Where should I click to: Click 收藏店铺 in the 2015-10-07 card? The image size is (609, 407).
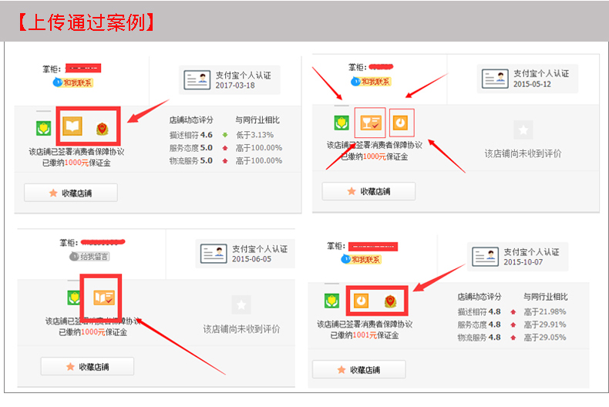tap(359, 369)
